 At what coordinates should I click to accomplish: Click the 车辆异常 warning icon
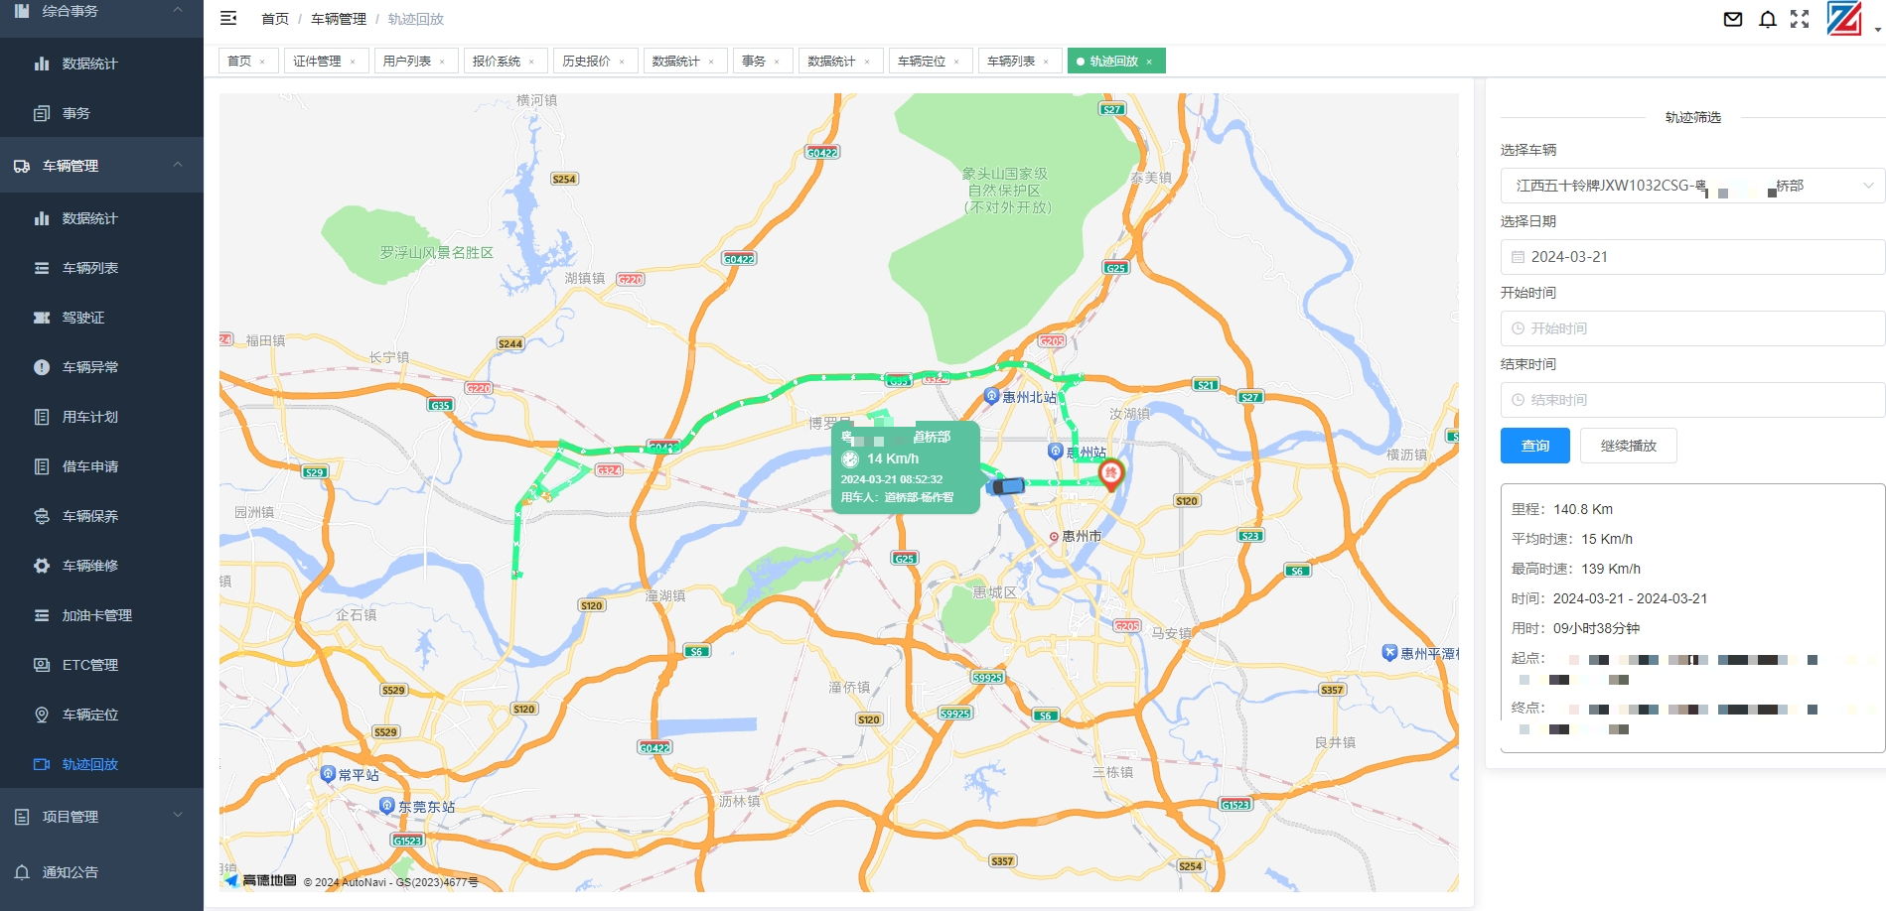coord(42,367)
